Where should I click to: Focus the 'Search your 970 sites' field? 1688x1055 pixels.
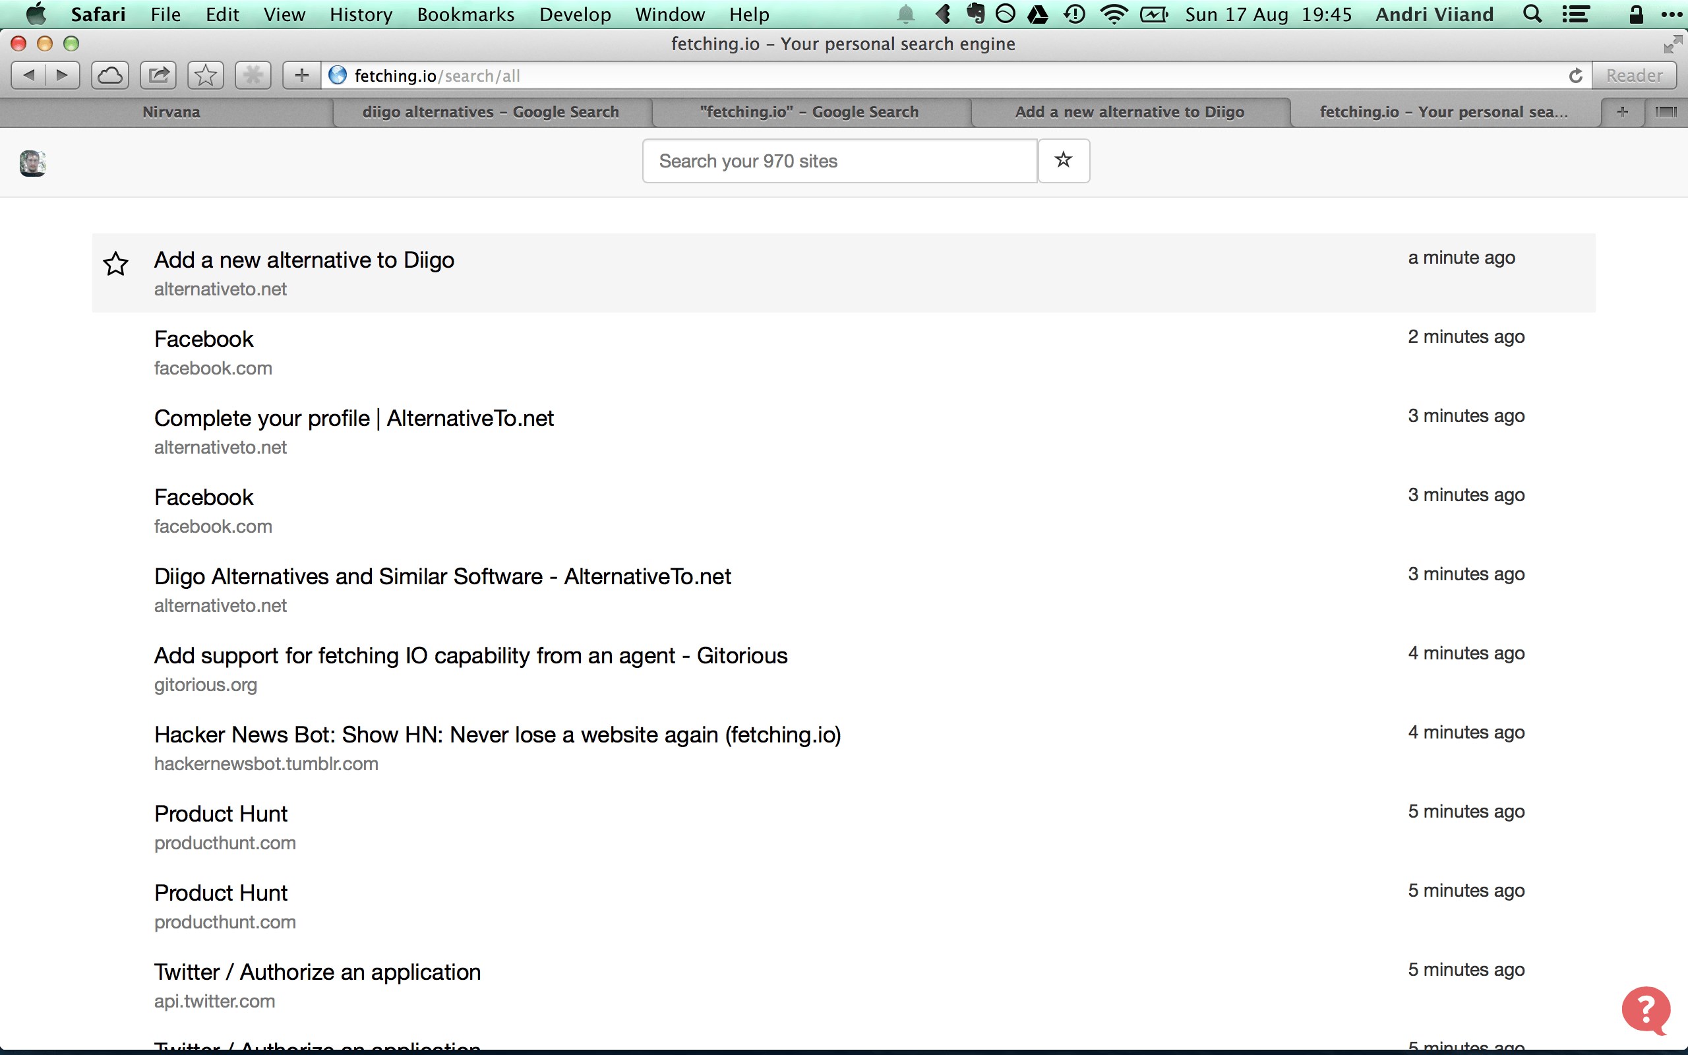coord(840,160)
